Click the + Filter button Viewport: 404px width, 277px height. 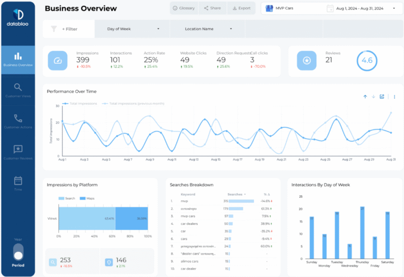pos(69,29)
